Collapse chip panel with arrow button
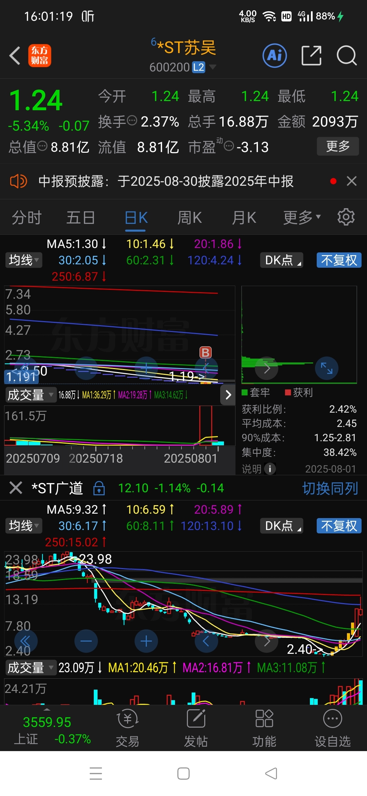Viewport: 367px width, 796px height. [x=228, y=395]
